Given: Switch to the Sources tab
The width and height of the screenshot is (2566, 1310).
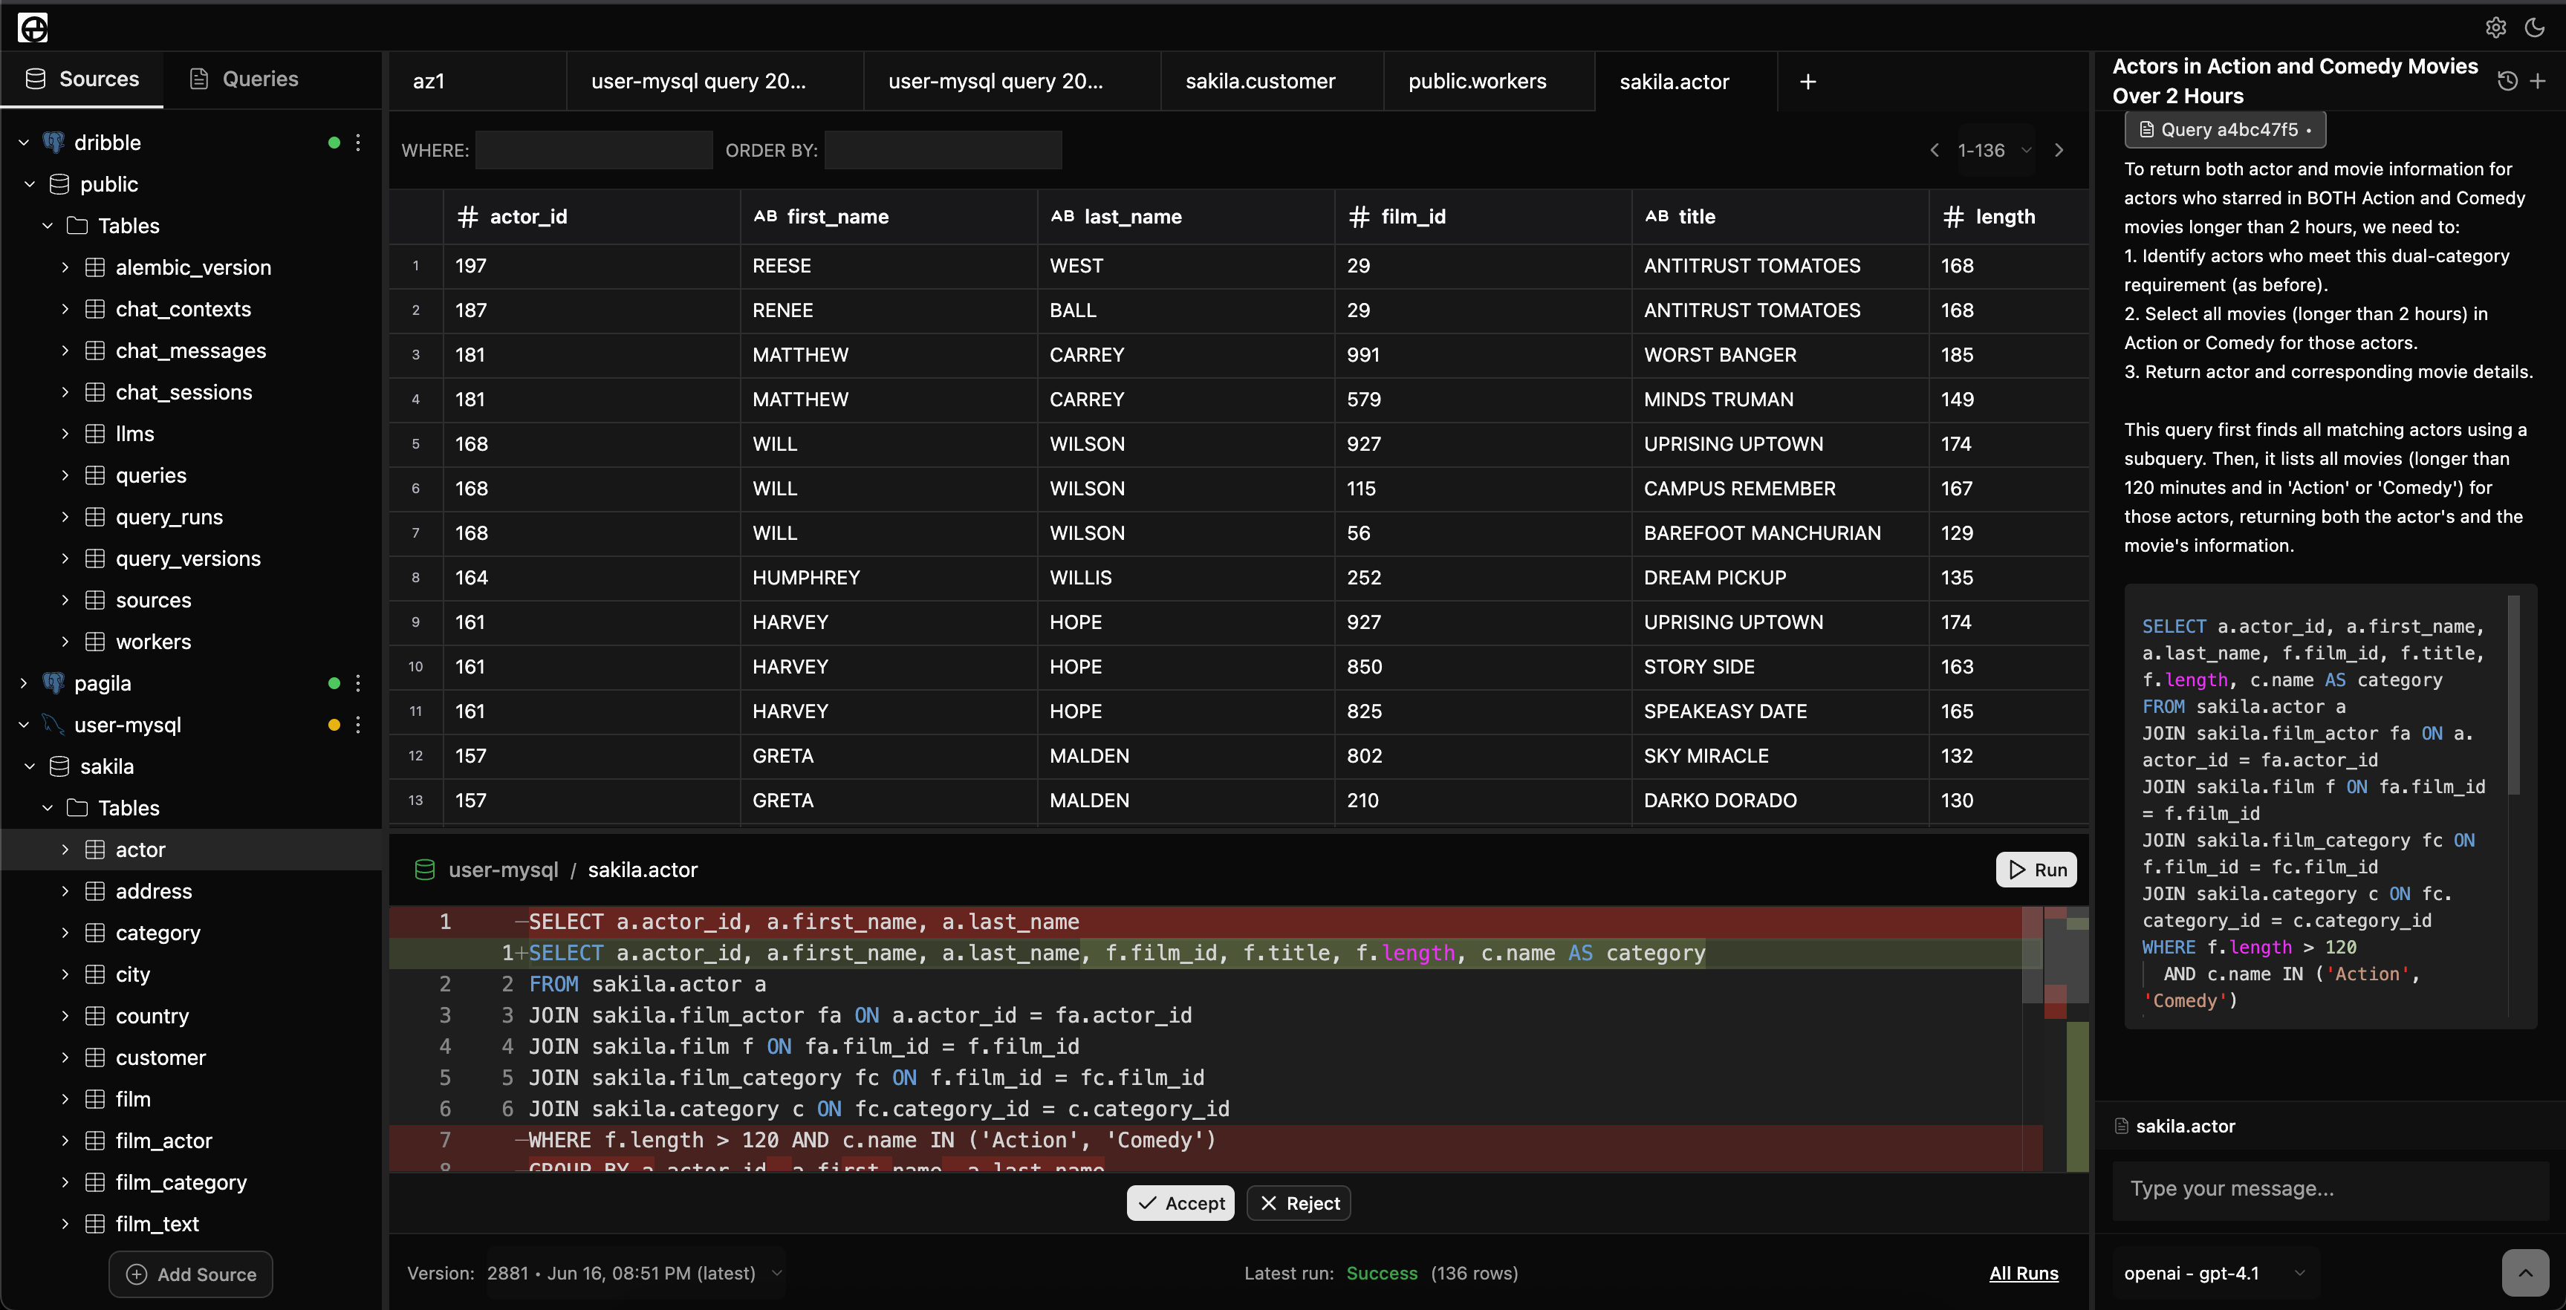Looking at the screenshot, I should pyautogui.click(x=82, y=79).
